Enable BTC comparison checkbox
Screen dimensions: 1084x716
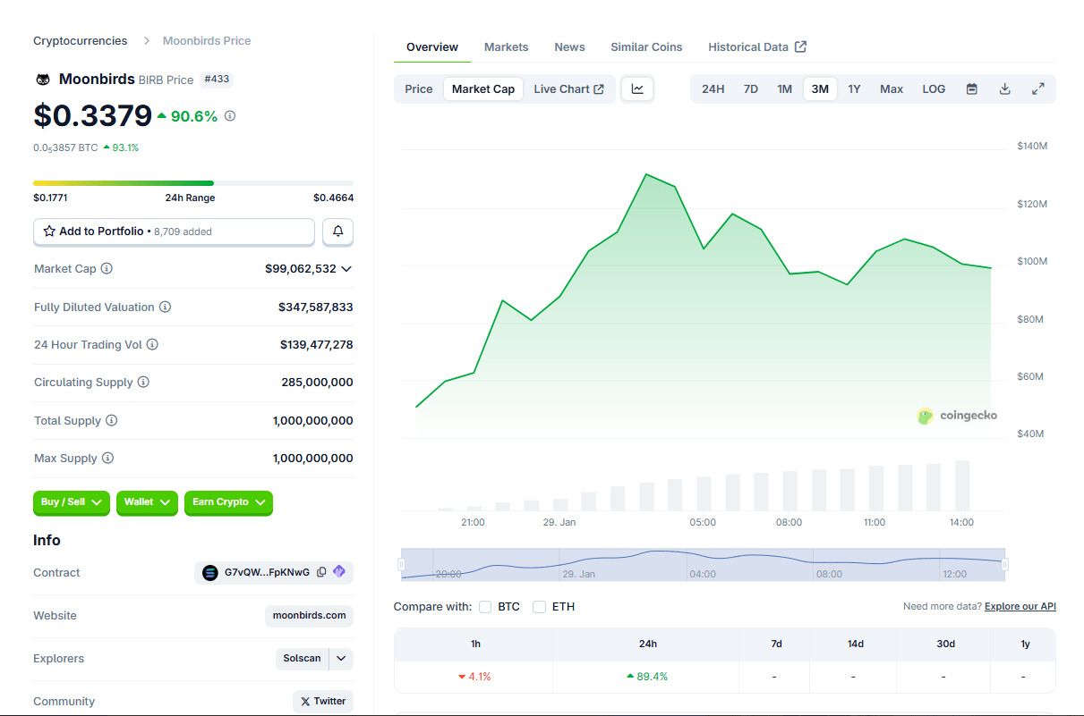pyautogui.click(x=485, y=607)
